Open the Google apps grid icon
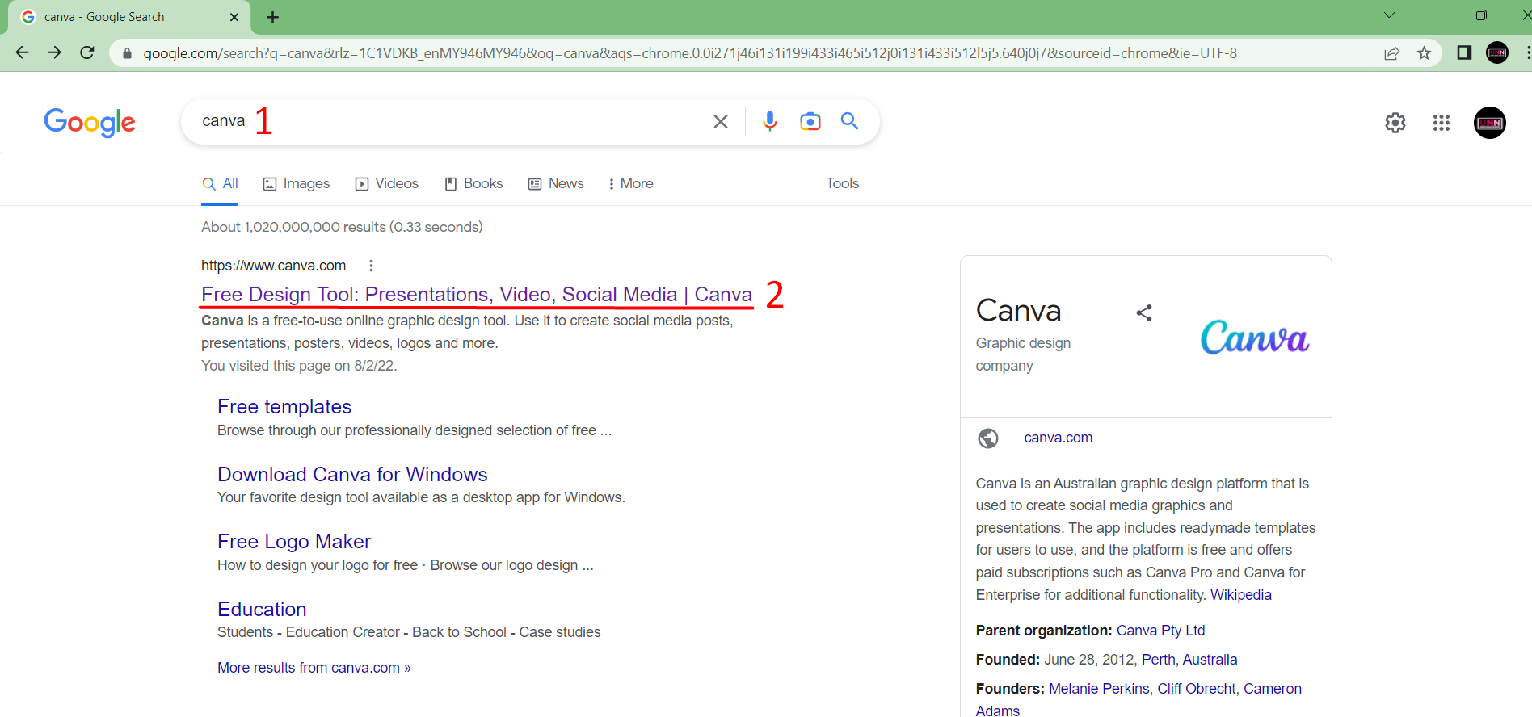This screenshot has width=1532, height=717. click(x=1442, y=123)
